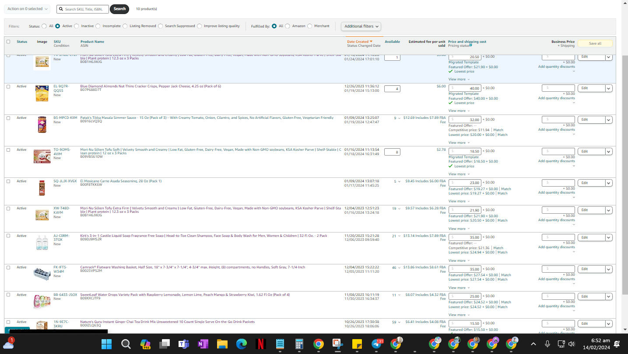Click the Pricing status info icon

coord(471,45)
